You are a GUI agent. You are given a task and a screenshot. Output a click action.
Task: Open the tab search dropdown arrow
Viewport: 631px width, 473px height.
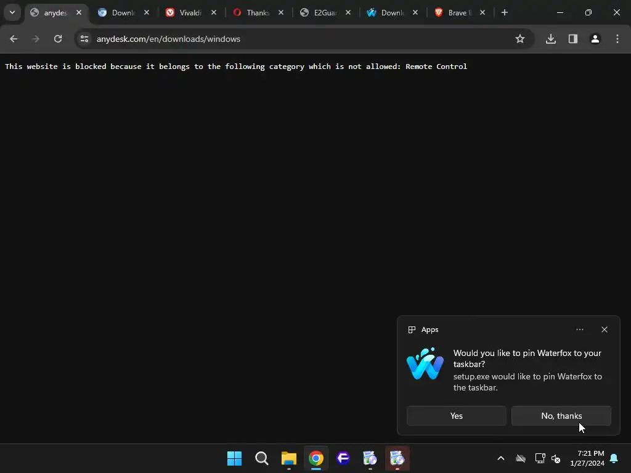(12, 12)
